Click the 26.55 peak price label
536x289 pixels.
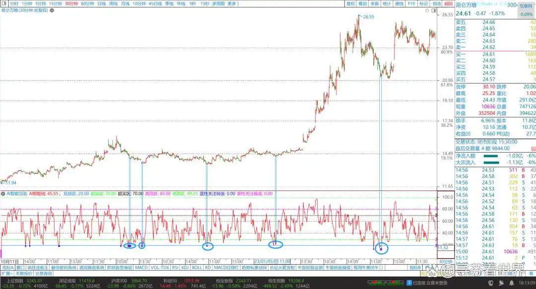pos(368,17)
